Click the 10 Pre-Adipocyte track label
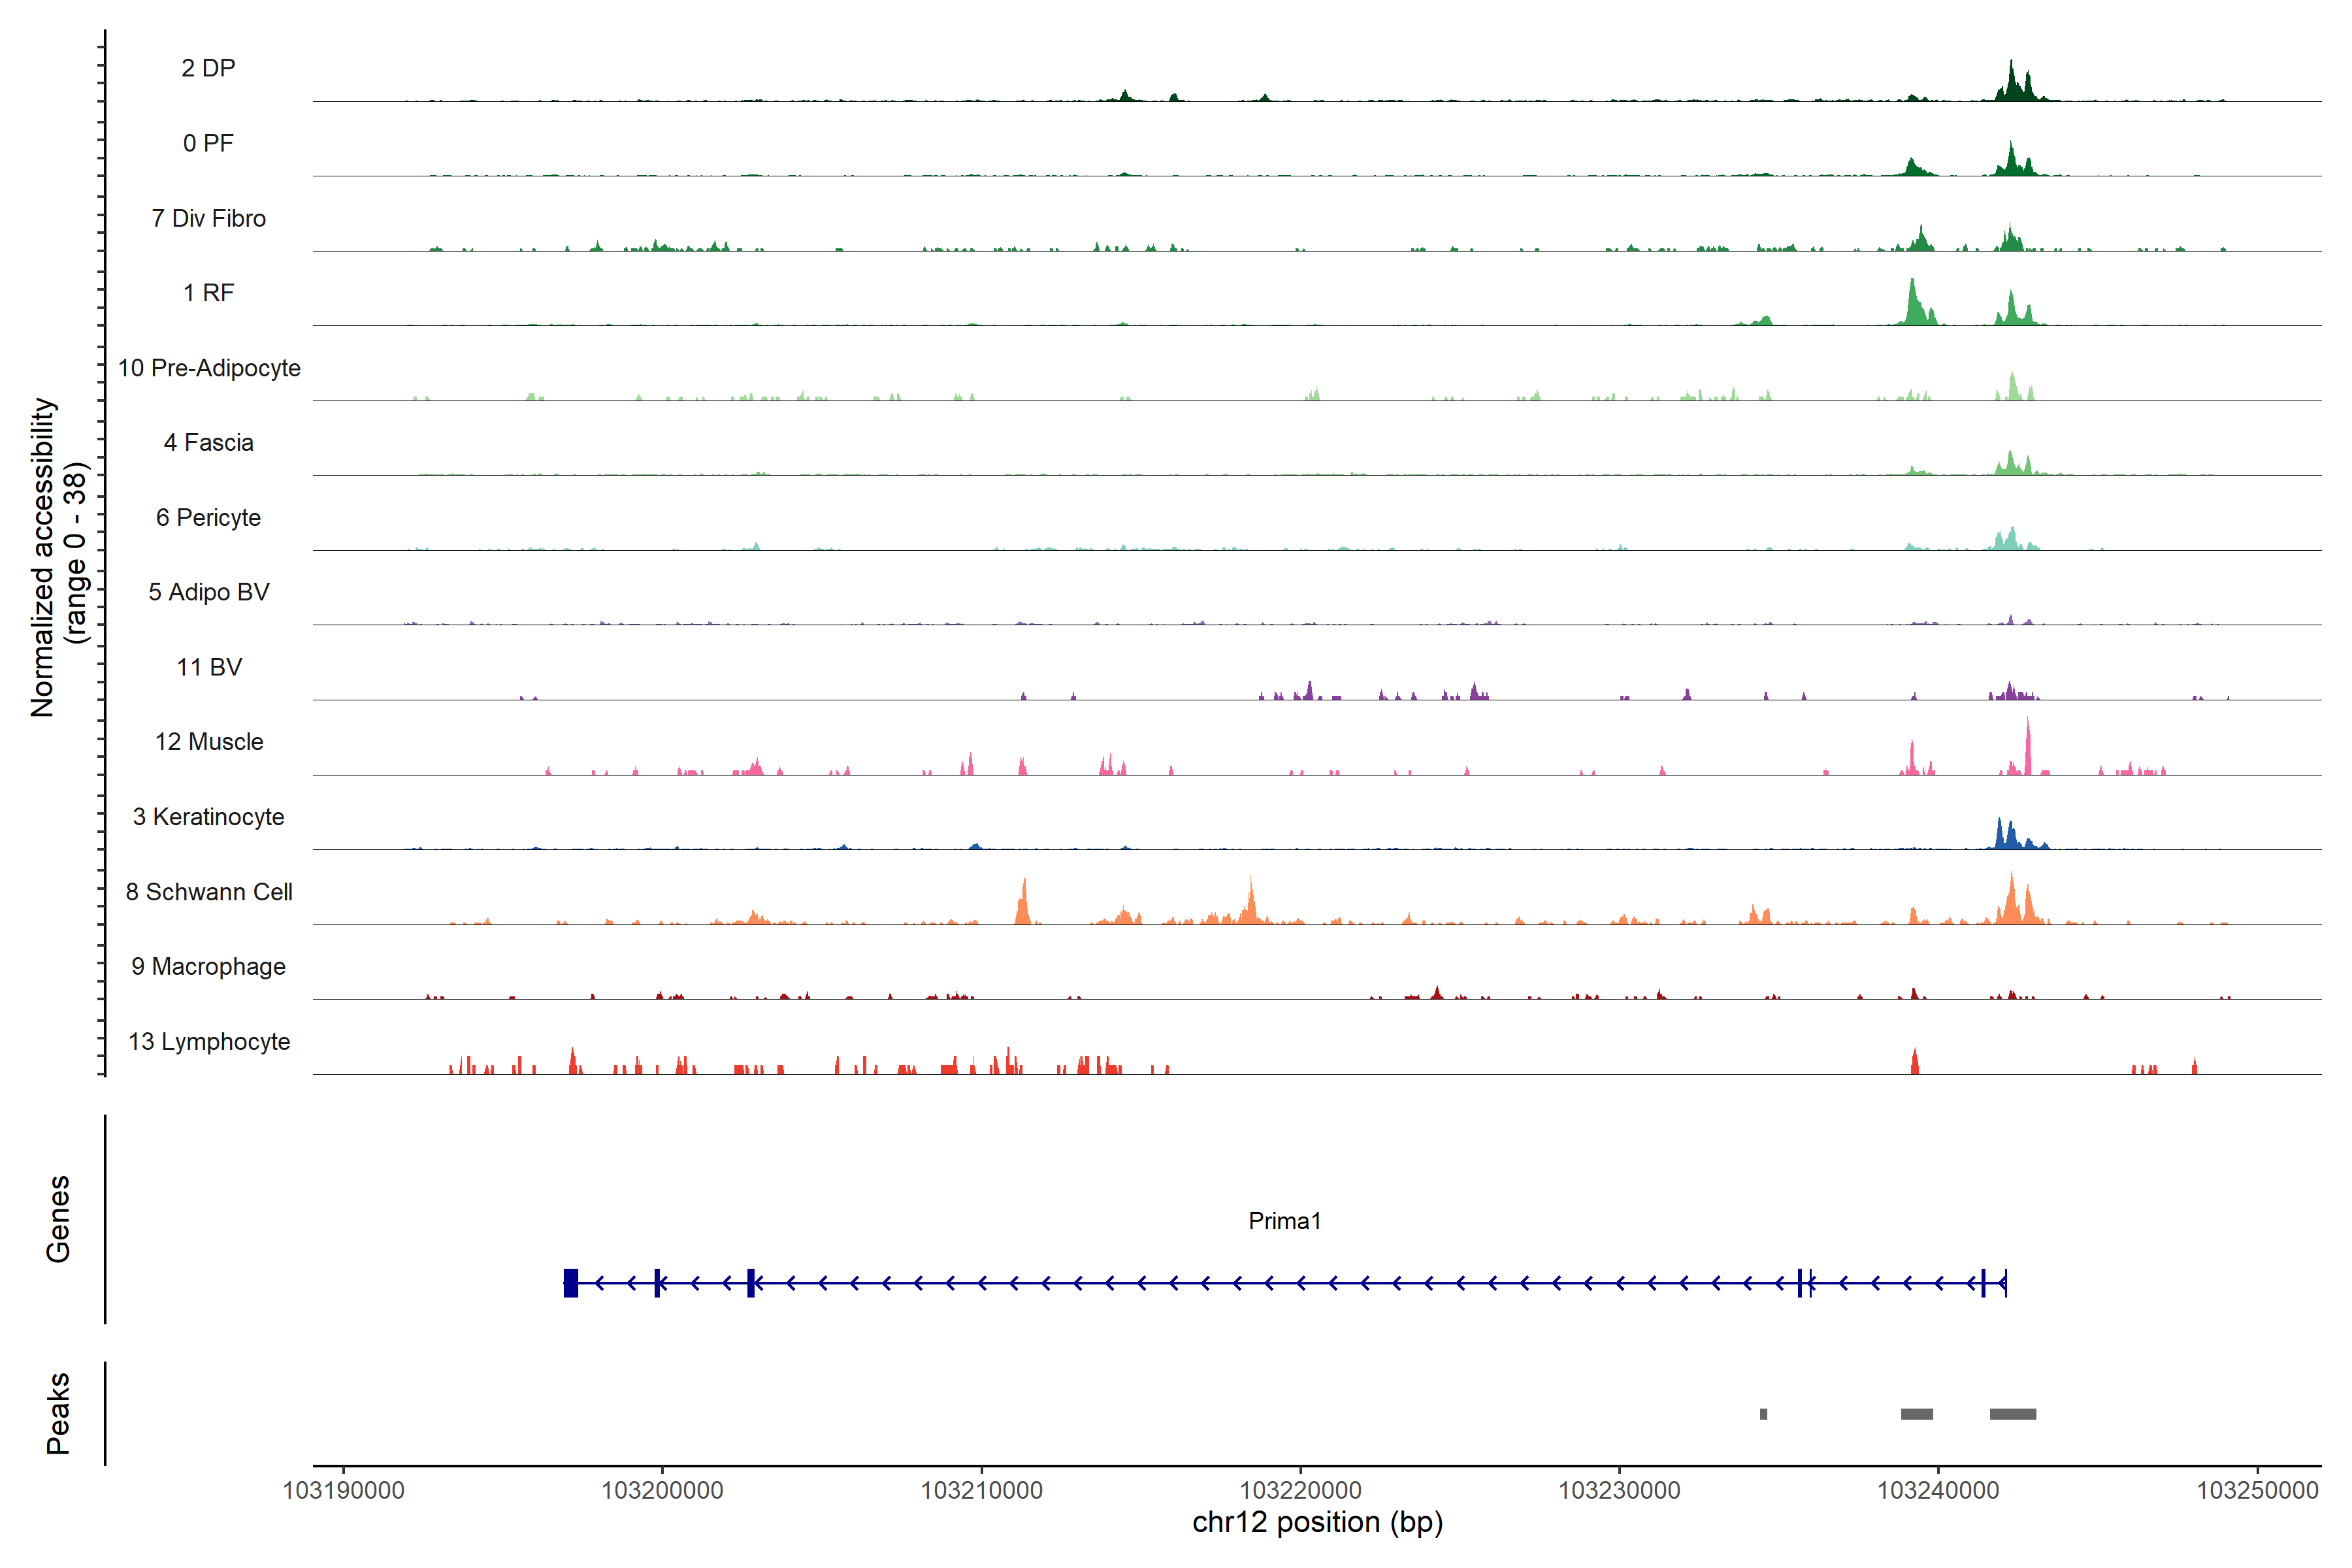The height and width of the screenshot is (1568, 2352). click(x=209, y=368)
